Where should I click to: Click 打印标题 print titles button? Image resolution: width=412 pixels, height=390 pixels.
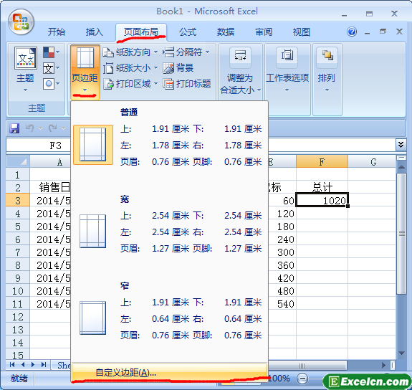click(187, 84)
